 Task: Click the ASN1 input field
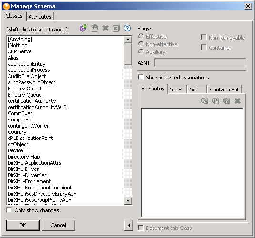200,63
